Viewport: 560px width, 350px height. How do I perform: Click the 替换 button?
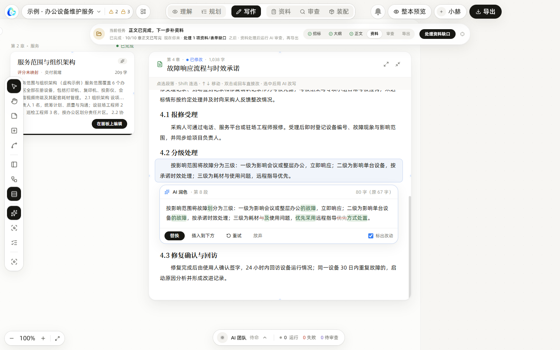175,236
